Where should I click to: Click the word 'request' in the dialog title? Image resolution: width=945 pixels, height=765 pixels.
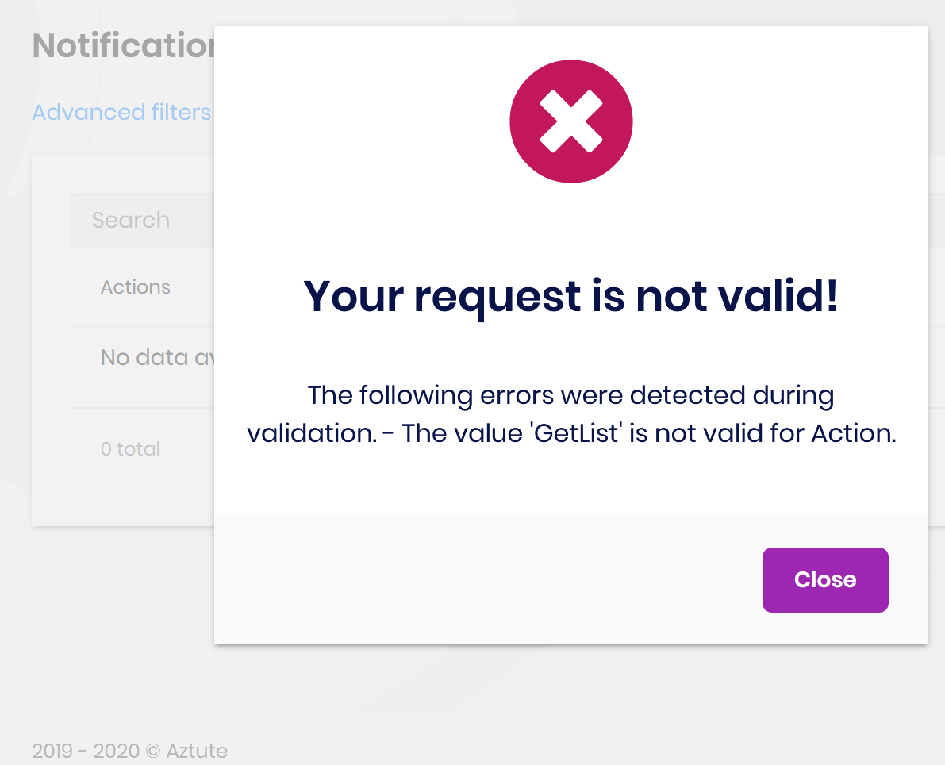497,296
